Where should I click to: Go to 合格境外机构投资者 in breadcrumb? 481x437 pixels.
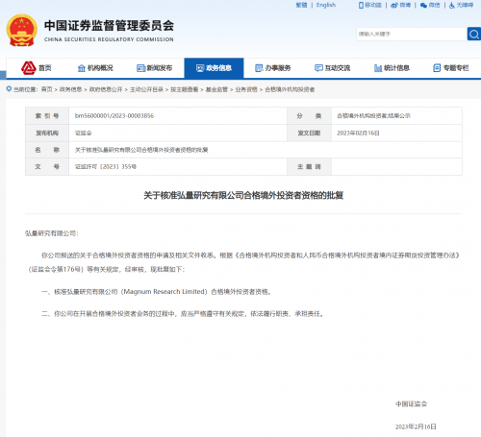point(290,89)
